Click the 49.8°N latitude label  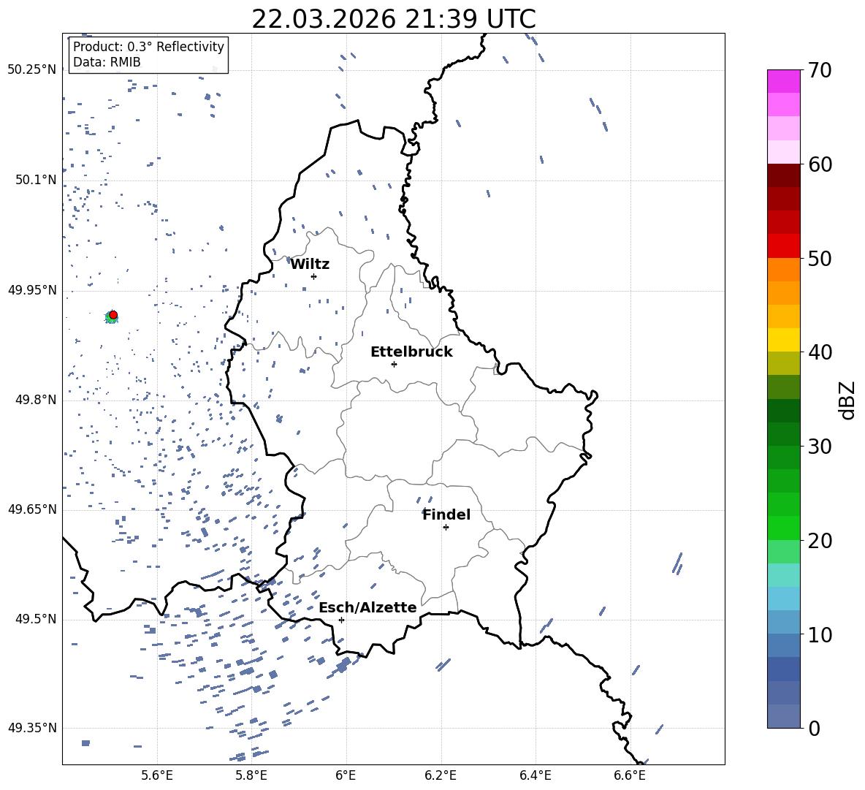(x=35, y=400)
